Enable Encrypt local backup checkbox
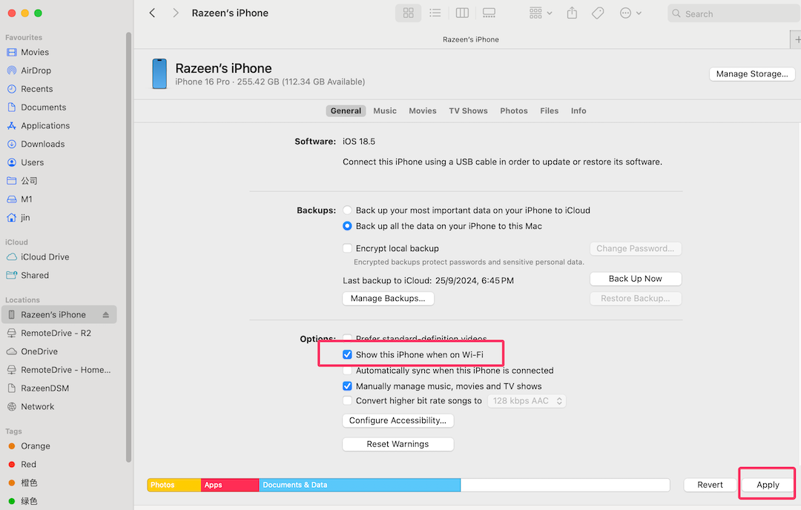Viewport: 801px width, 510px height. (347, 248)
